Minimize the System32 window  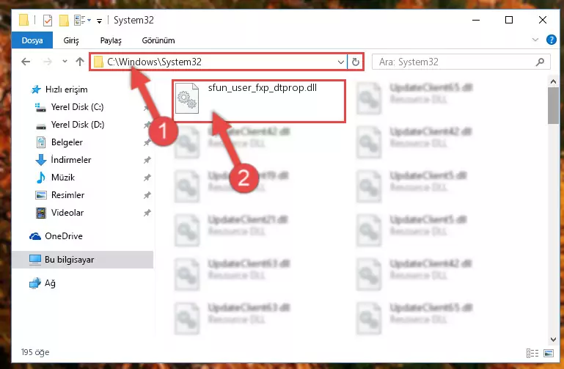[476, 20]
